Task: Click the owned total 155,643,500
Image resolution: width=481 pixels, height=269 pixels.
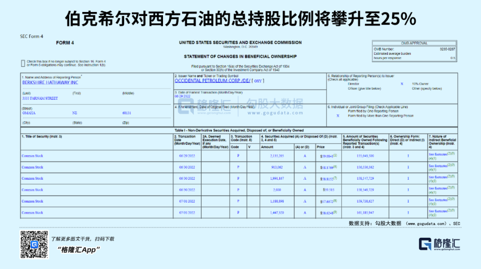Action: tap(365, 156)
